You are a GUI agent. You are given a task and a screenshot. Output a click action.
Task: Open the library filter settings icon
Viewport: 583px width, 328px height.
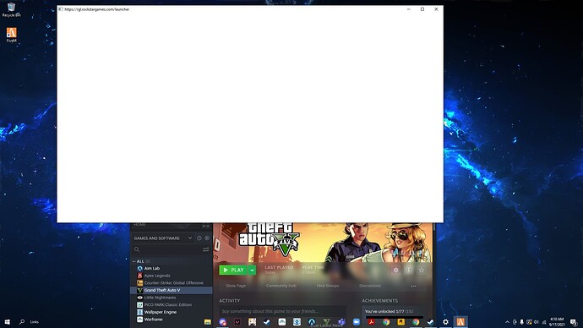pos(205,249)
